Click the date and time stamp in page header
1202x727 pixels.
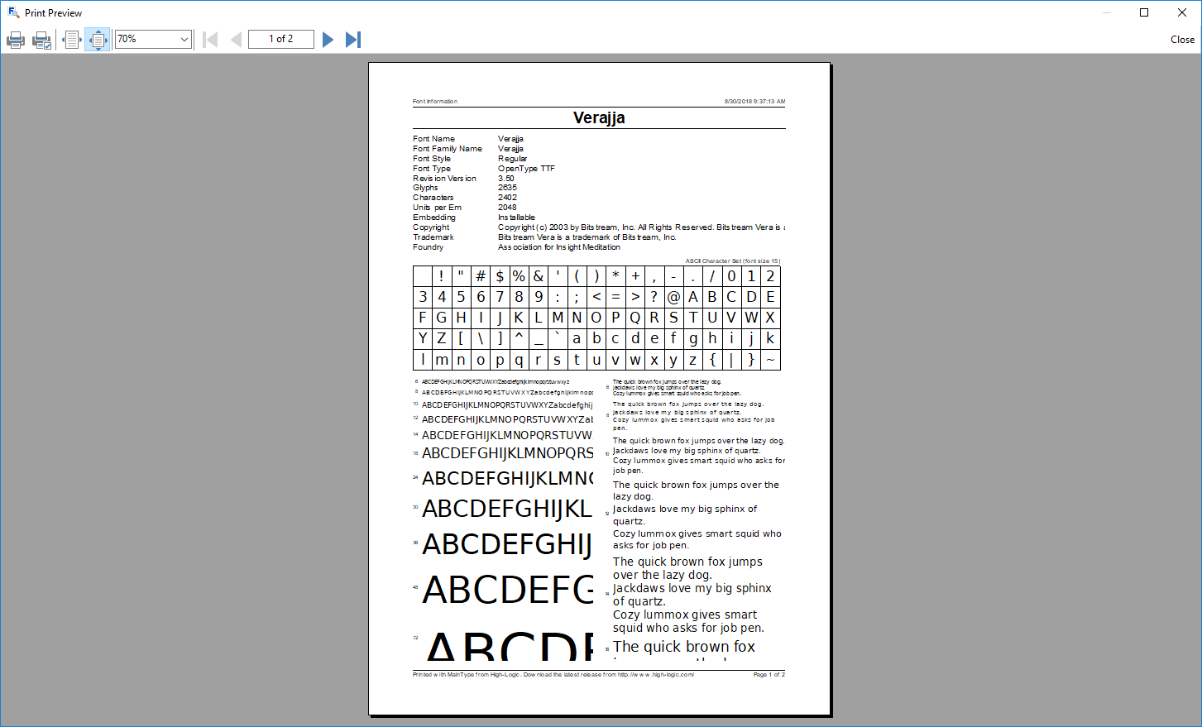pos(754,102)
